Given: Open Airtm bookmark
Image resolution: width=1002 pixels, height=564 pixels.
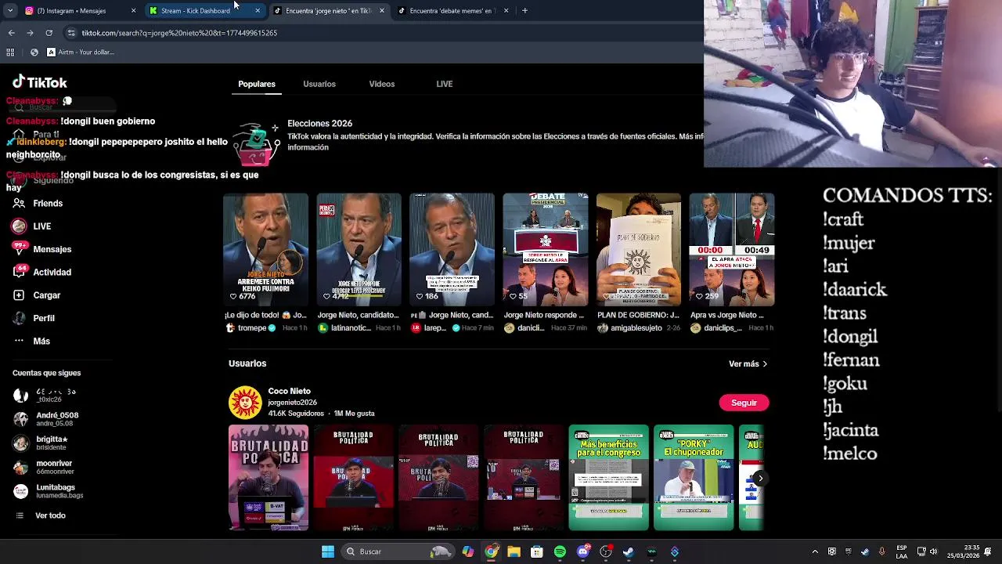Looking at the screenshot, I should (81, 52).
